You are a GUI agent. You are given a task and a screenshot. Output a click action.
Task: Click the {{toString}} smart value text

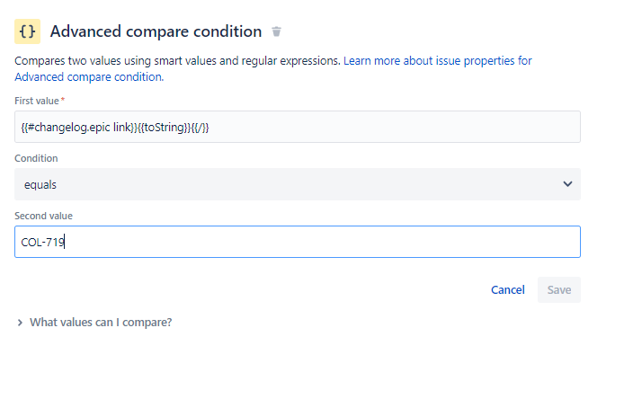point(164,128)
